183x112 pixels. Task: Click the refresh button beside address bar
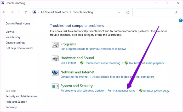(128, 12)
